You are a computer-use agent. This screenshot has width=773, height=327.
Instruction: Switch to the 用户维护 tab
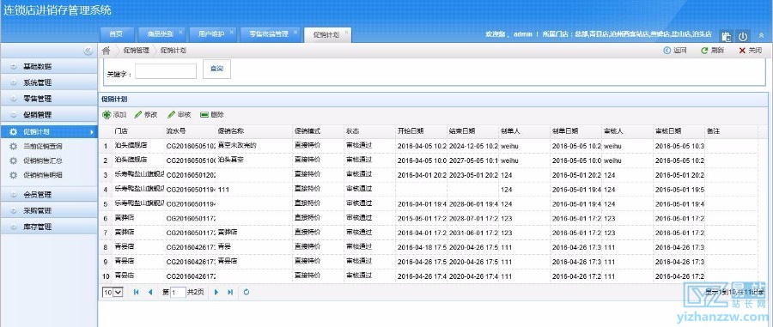(211, 34)
